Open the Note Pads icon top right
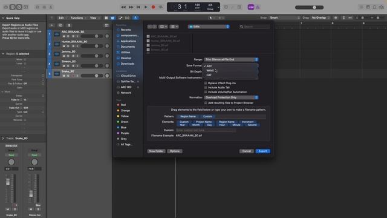387x218 pixels. [x=368, y=7]
